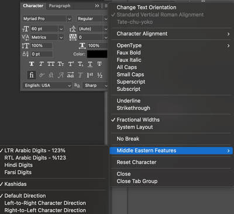234x214 pixels.
Task: Switch to the Paragraph tab
Action: [60, 6]
